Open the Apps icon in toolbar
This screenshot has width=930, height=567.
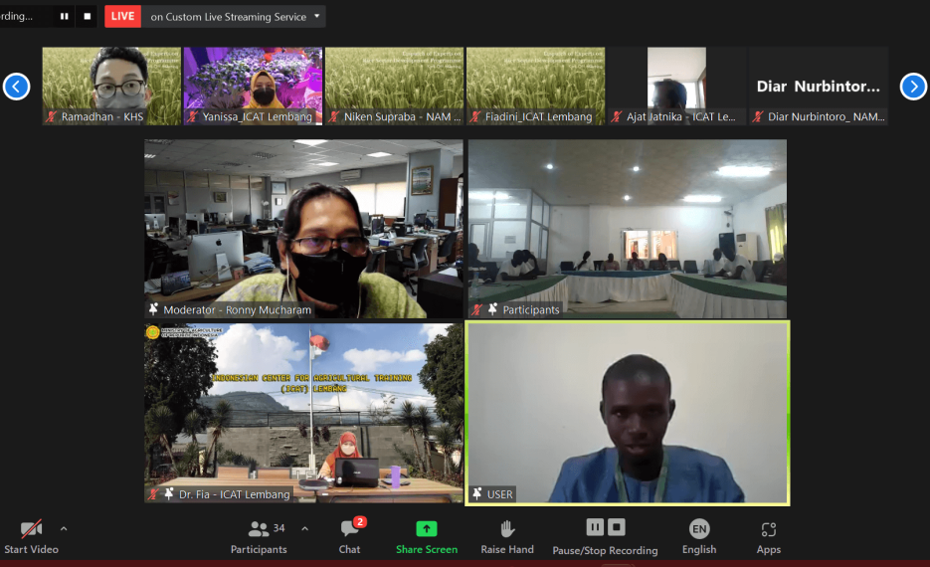click(x=768, y=529)
